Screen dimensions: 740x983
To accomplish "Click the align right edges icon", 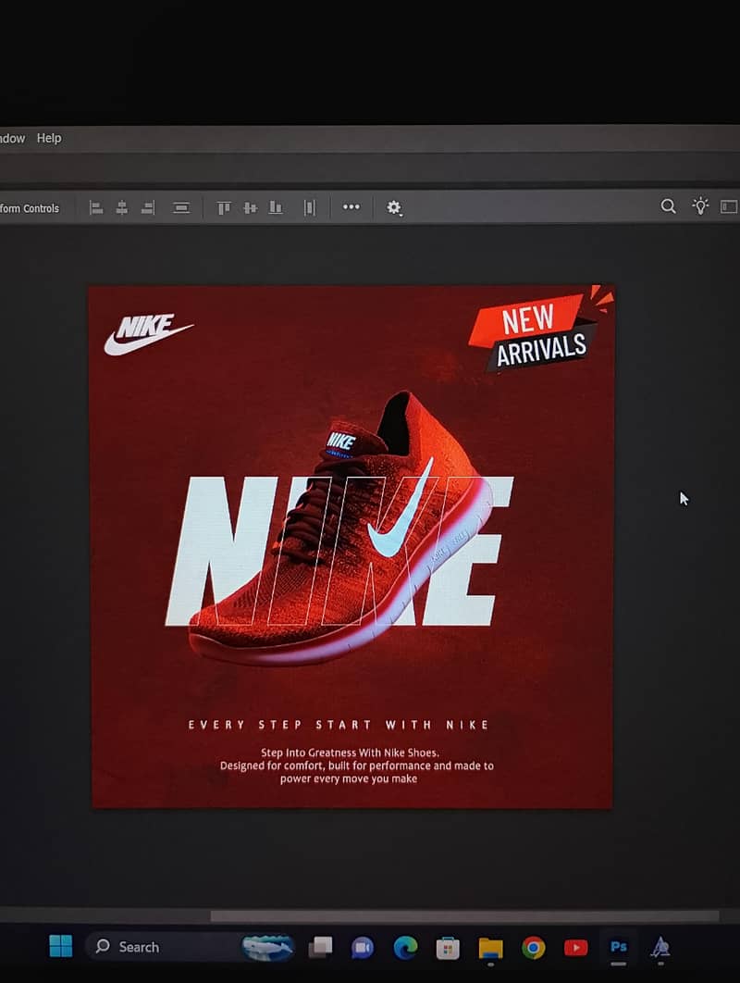I will click(x=148, y=207).
